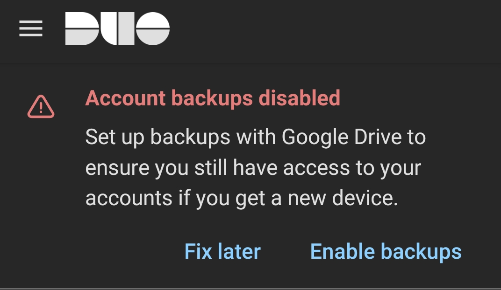Click the backup warning description text
This screenshot has width=501, height=290.
point(255,167)
